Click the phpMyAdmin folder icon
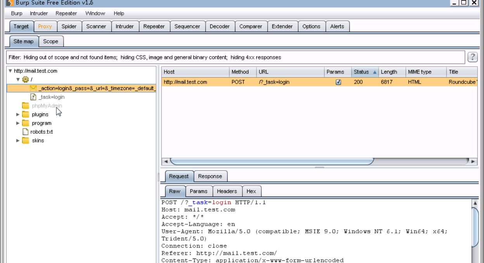The image size is (484, 263). 26,106
